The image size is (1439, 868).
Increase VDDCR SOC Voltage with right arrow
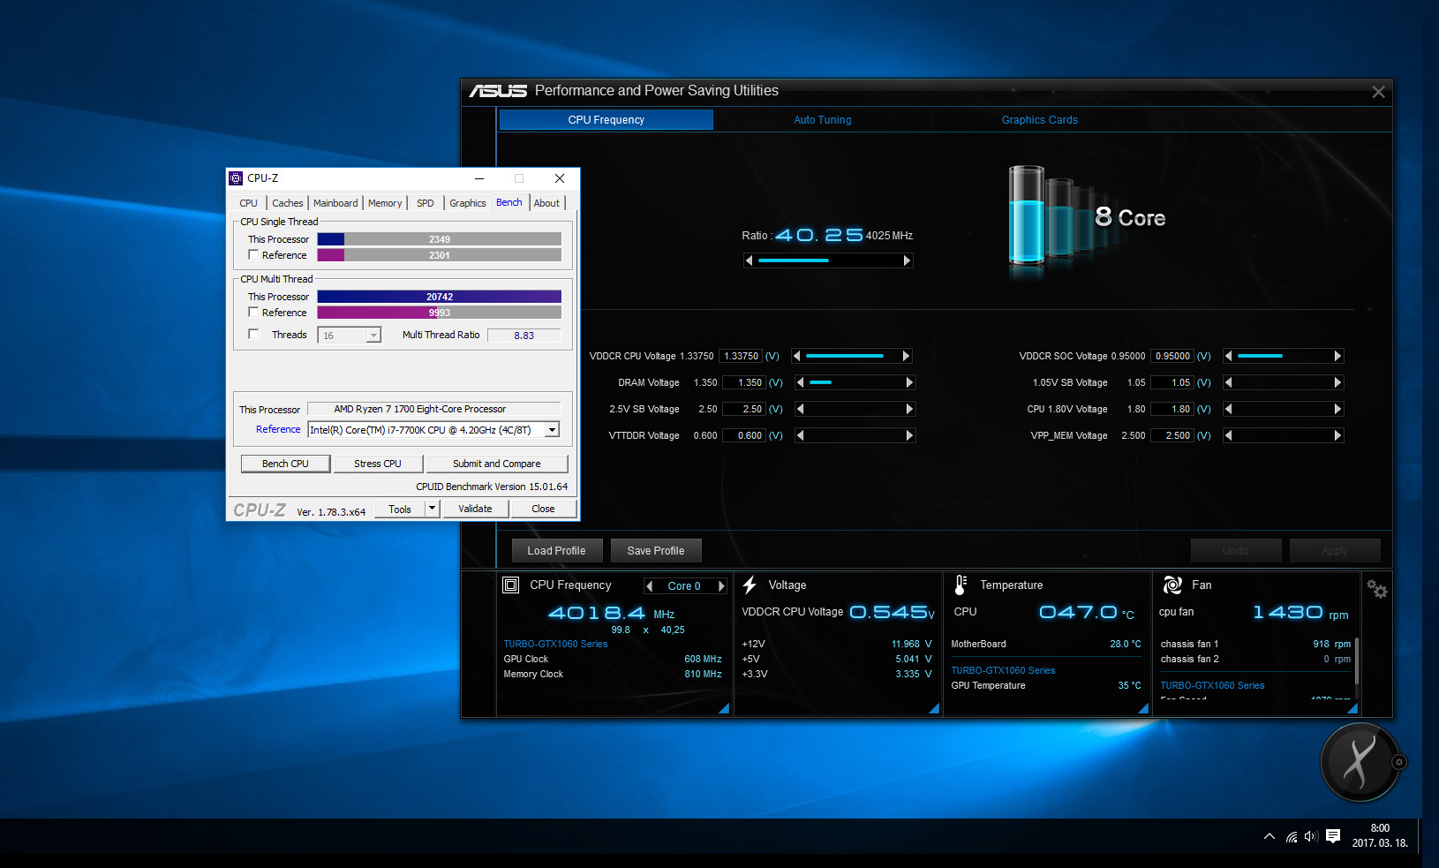tap(1337, 356)
